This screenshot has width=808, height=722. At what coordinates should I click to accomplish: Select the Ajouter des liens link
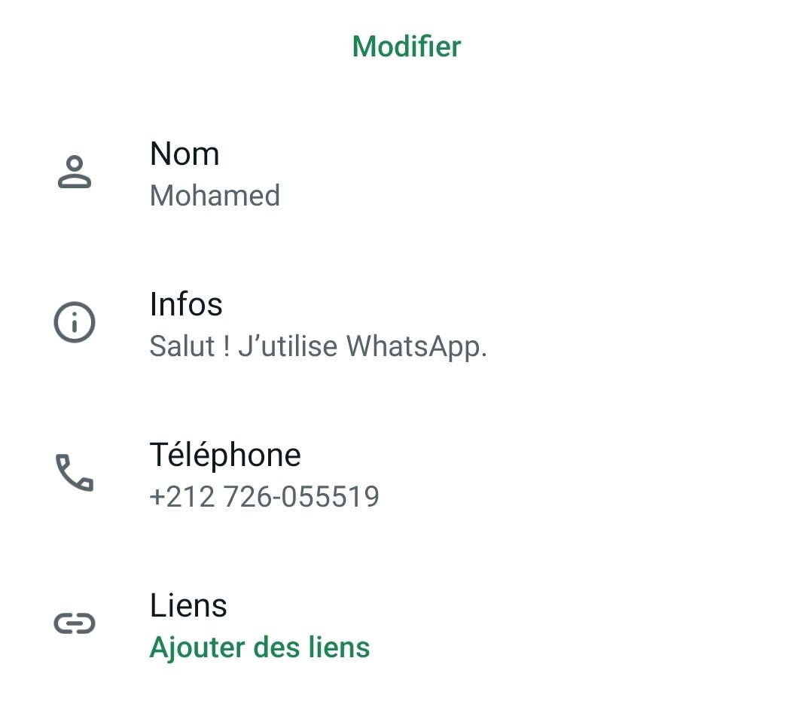click(260, 647)
